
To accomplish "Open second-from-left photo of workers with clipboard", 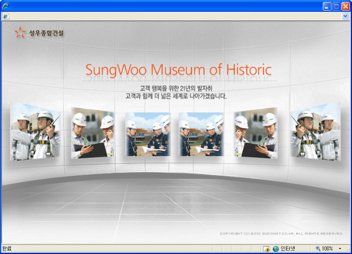I will coord(93,133).
